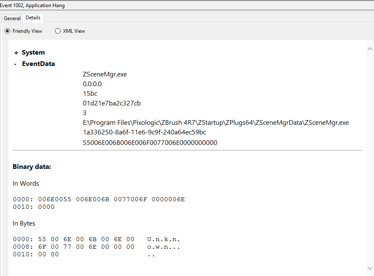Click the plus sign next to System
374x276 pixels.
click(x=15, y=52)
